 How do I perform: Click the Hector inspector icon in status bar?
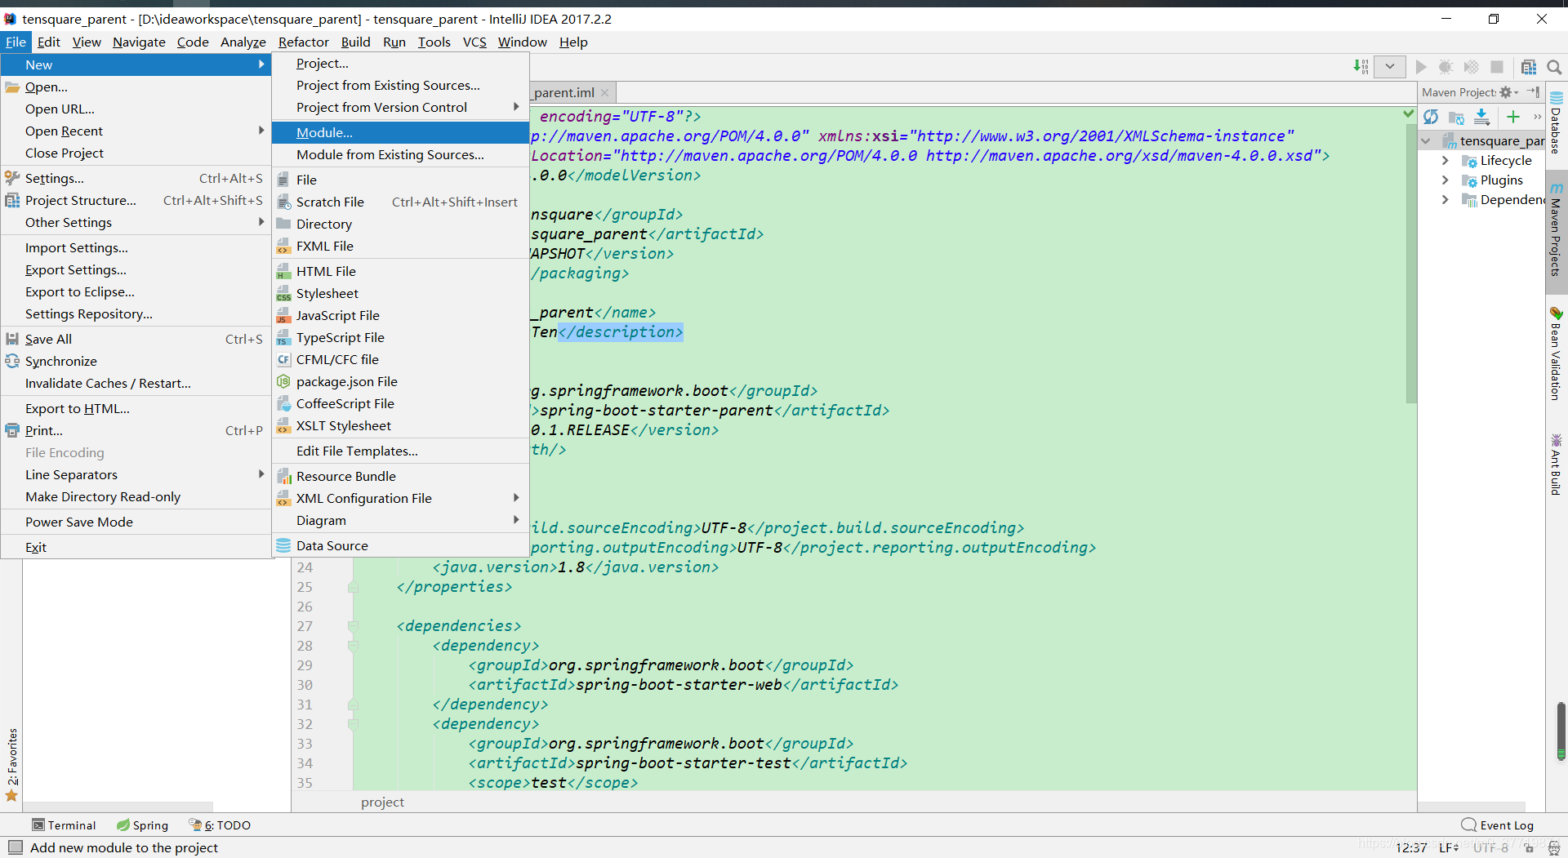[1553, 848]
